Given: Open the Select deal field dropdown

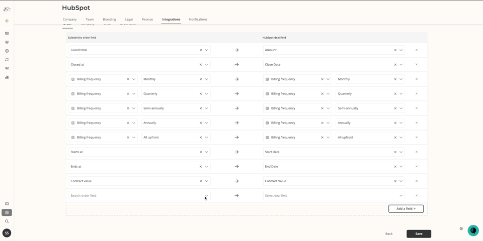Looking at the screenshot, I should tap(401, 195).
